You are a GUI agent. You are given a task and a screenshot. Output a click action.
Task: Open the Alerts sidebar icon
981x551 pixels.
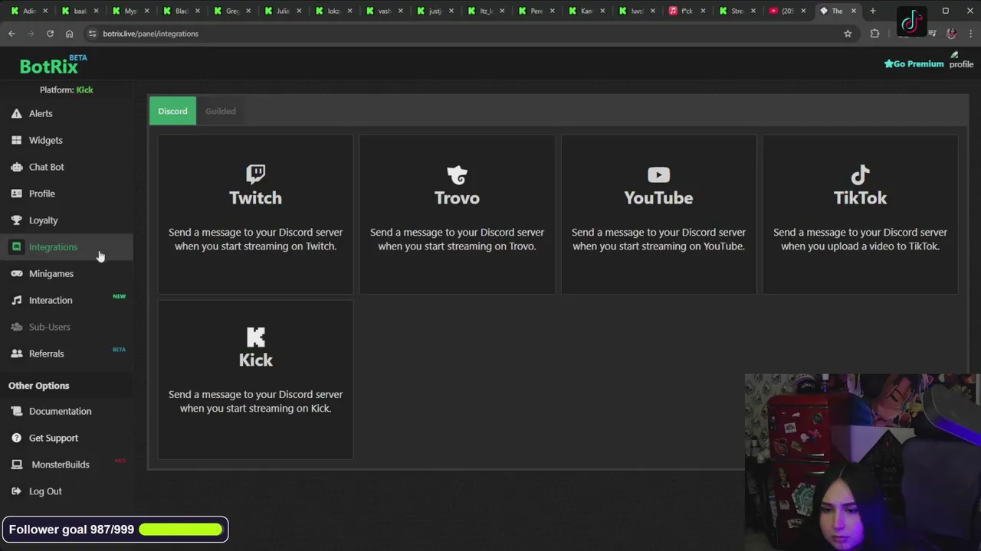click(16, 113)
